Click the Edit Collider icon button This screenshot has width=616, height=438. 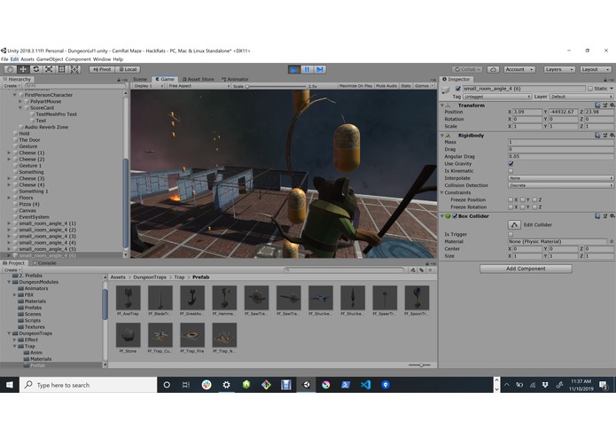click(x=514, y=224)
